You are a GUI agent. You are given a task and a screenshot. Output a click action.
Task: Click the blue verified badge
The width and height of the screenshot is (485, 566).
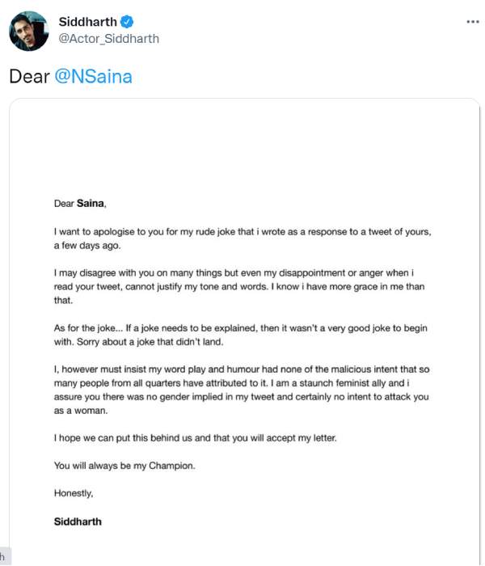124,21
